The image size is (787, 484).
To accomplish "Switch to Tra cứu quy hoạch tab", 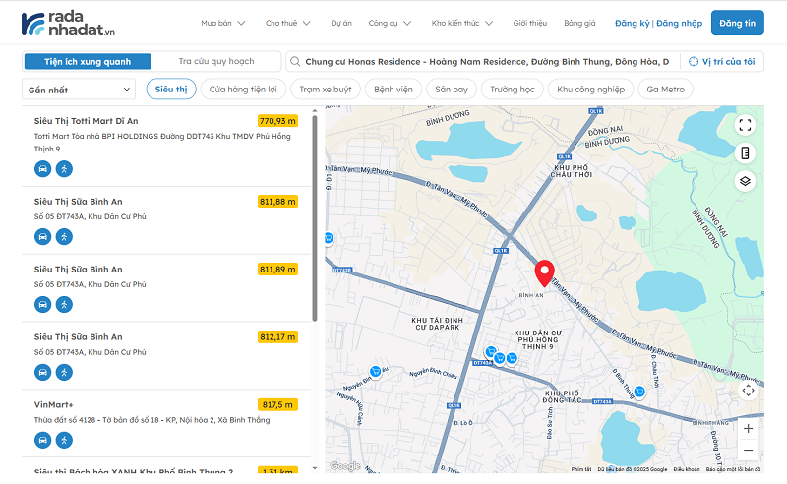I will (x=216, y=61).
